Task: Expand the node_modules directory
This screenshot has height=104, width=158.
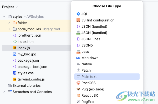Action: [9, 29]
